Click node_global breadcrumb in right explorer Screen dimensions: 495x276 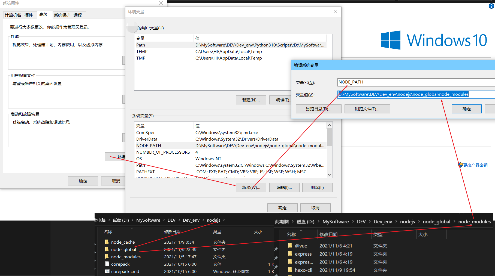[x=436, y=222]
